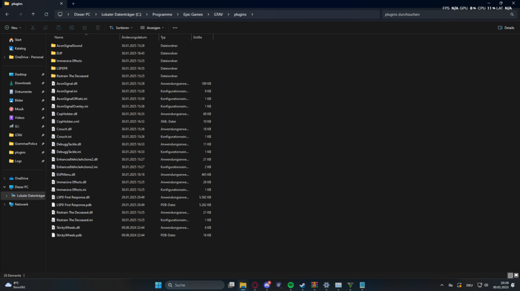The width and height of the screenshot is (520, 291).
Task: Expand Lokaler Datenträger tree node
Action: 6,196
